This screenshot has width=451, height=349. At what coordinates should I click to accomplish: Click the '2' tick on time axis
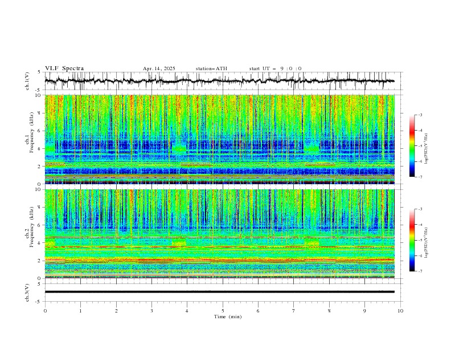point(116,311)
